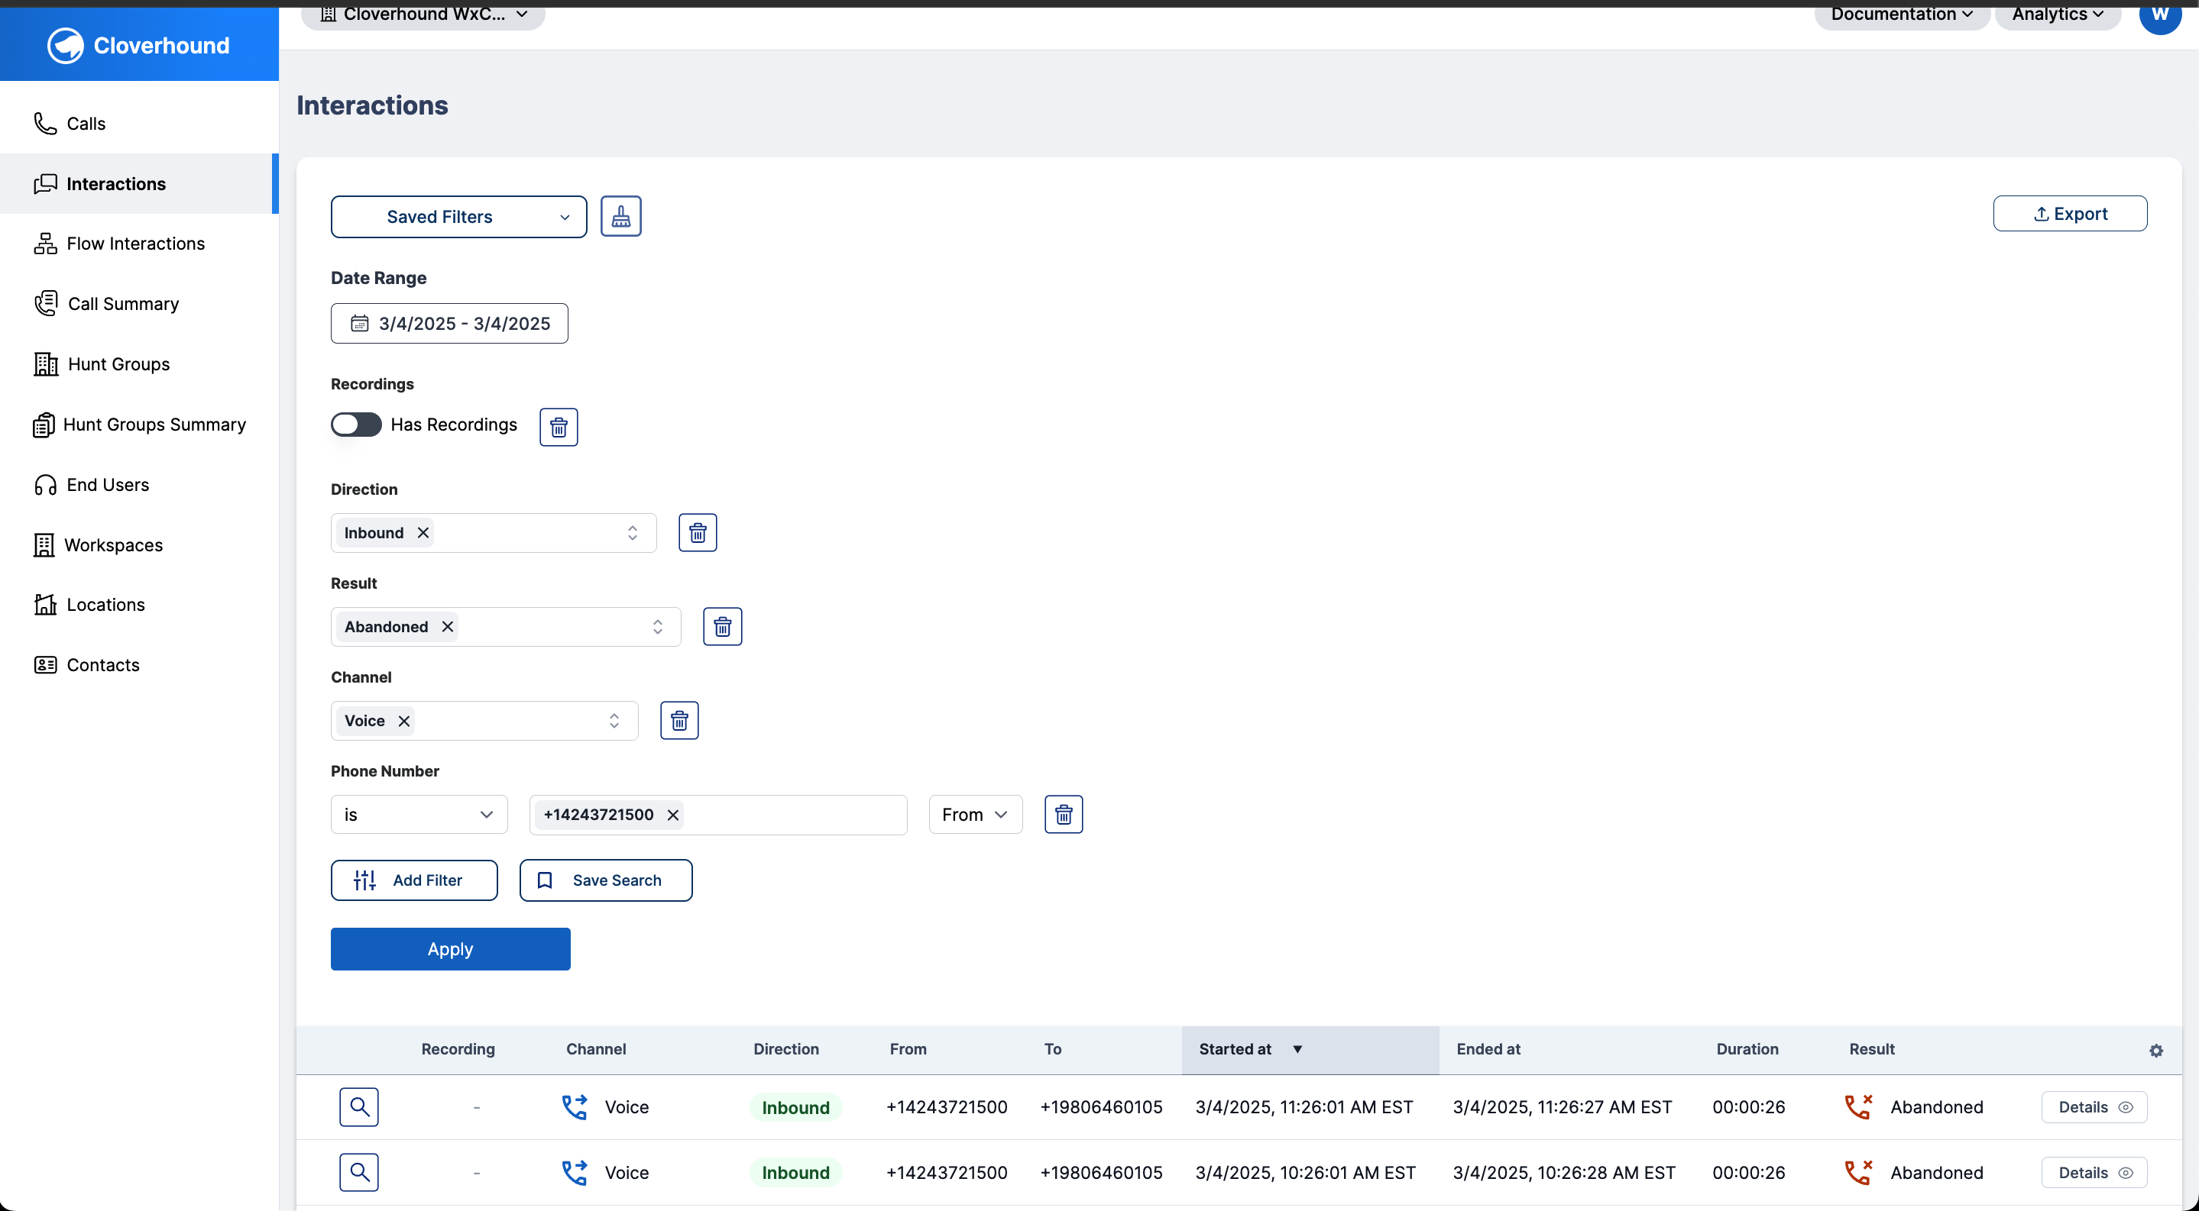2199x1211 pixels.
Task: Open the date range picker
Action: 449,323
